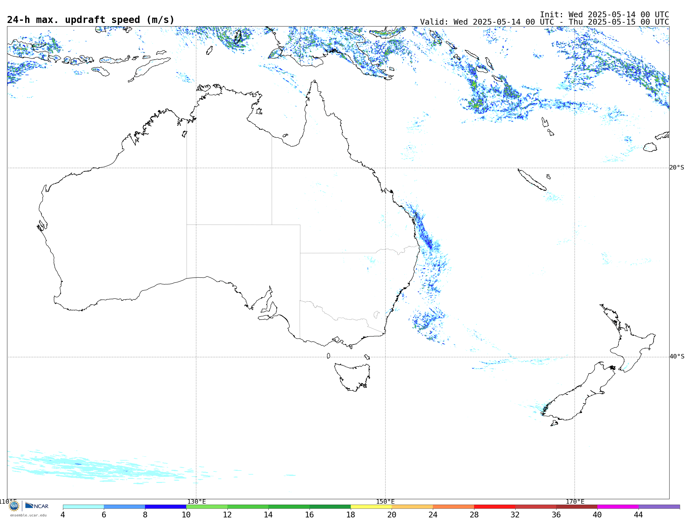
Task: Click the purple above-44 colorbar swatch
Action: click(659, 507)
